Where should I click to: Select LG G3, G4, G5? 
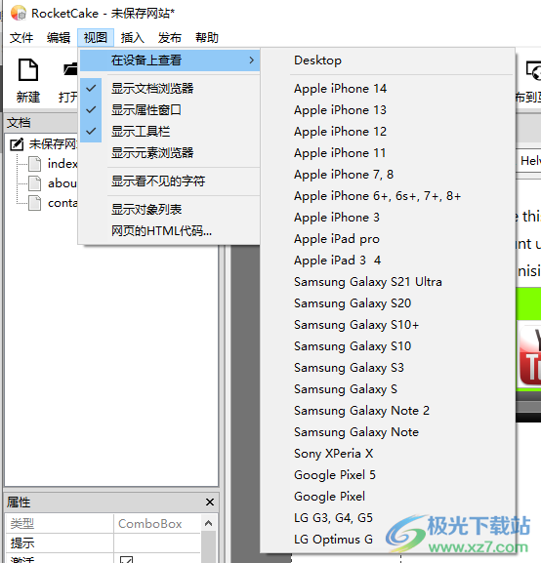tap(388, 518)
